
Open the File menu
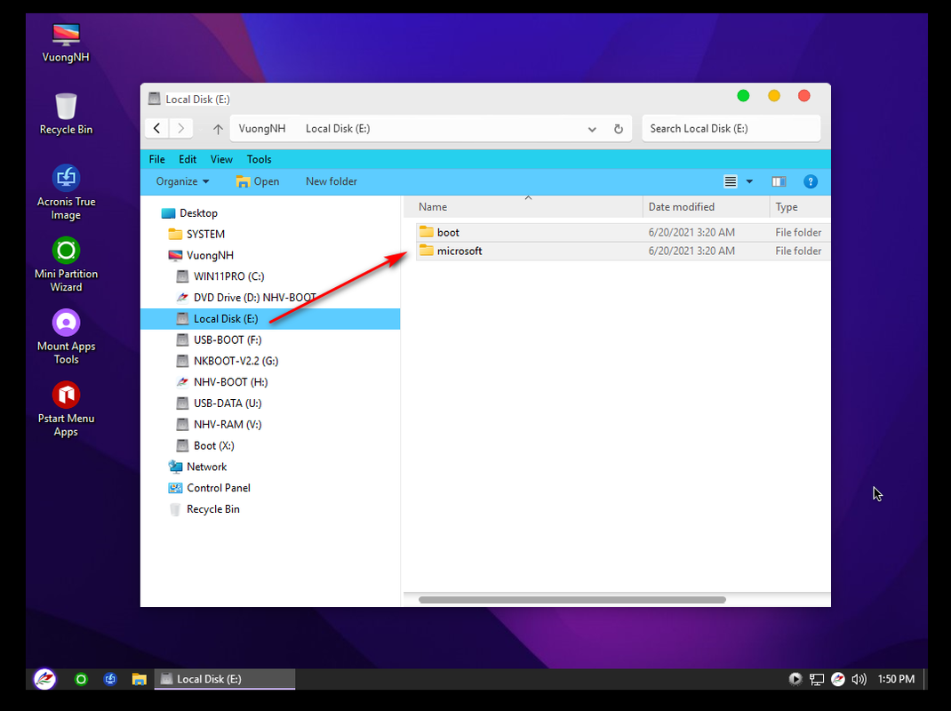point(157,159)
